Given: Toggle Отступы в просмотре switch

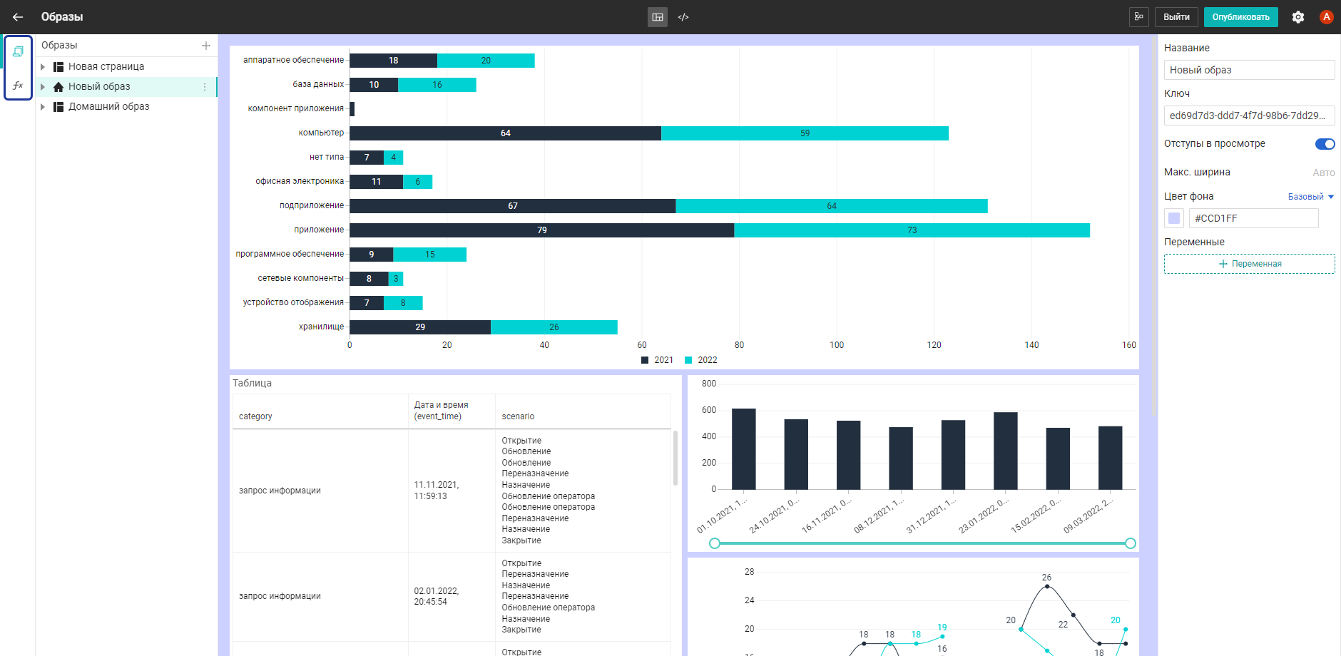Looking at the screenshot, I should click(x=1325, y=144).
